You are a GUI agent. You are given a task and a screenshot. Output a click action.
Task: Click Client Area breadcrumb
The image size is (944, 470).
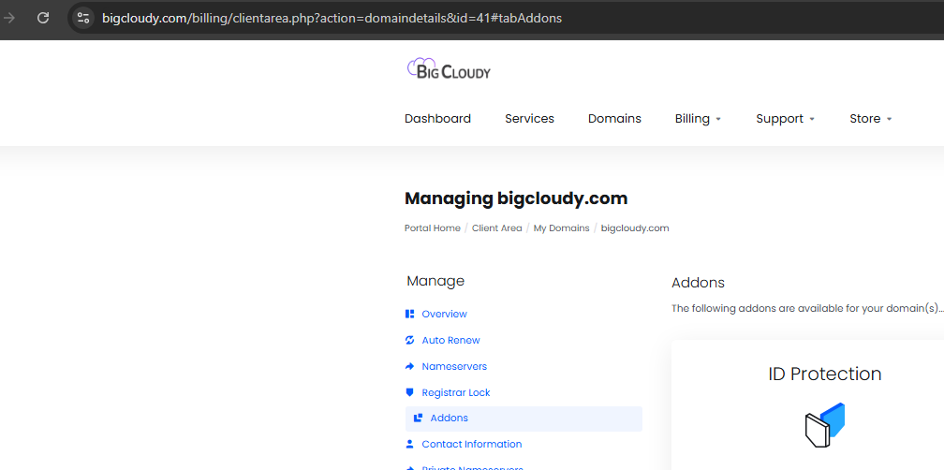(x=496, y=228)
